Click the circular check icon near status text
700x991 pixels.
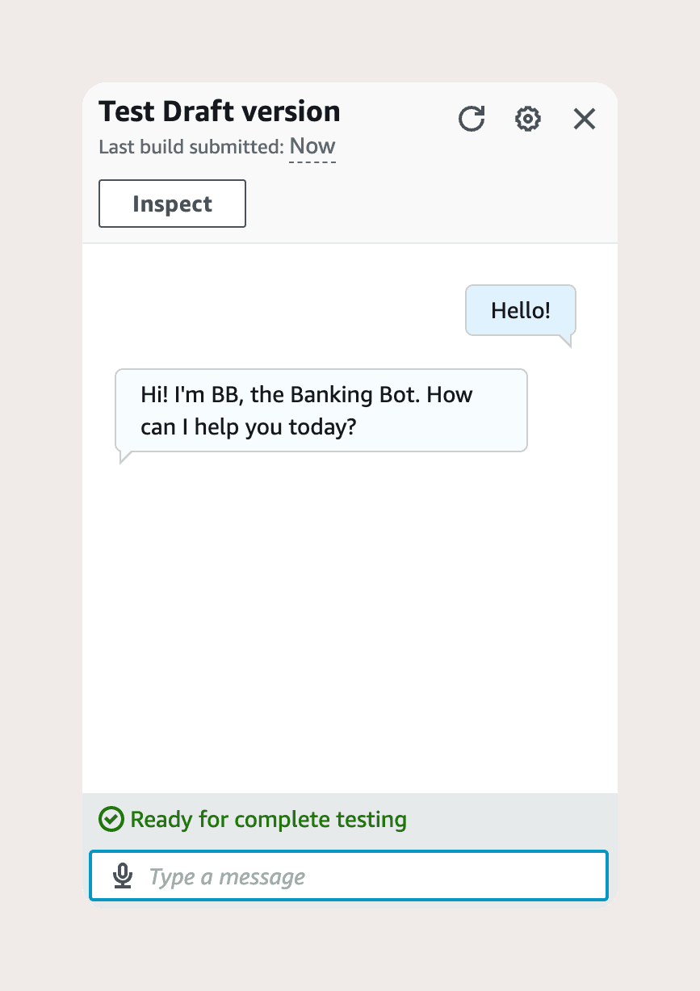pos(111,819)
